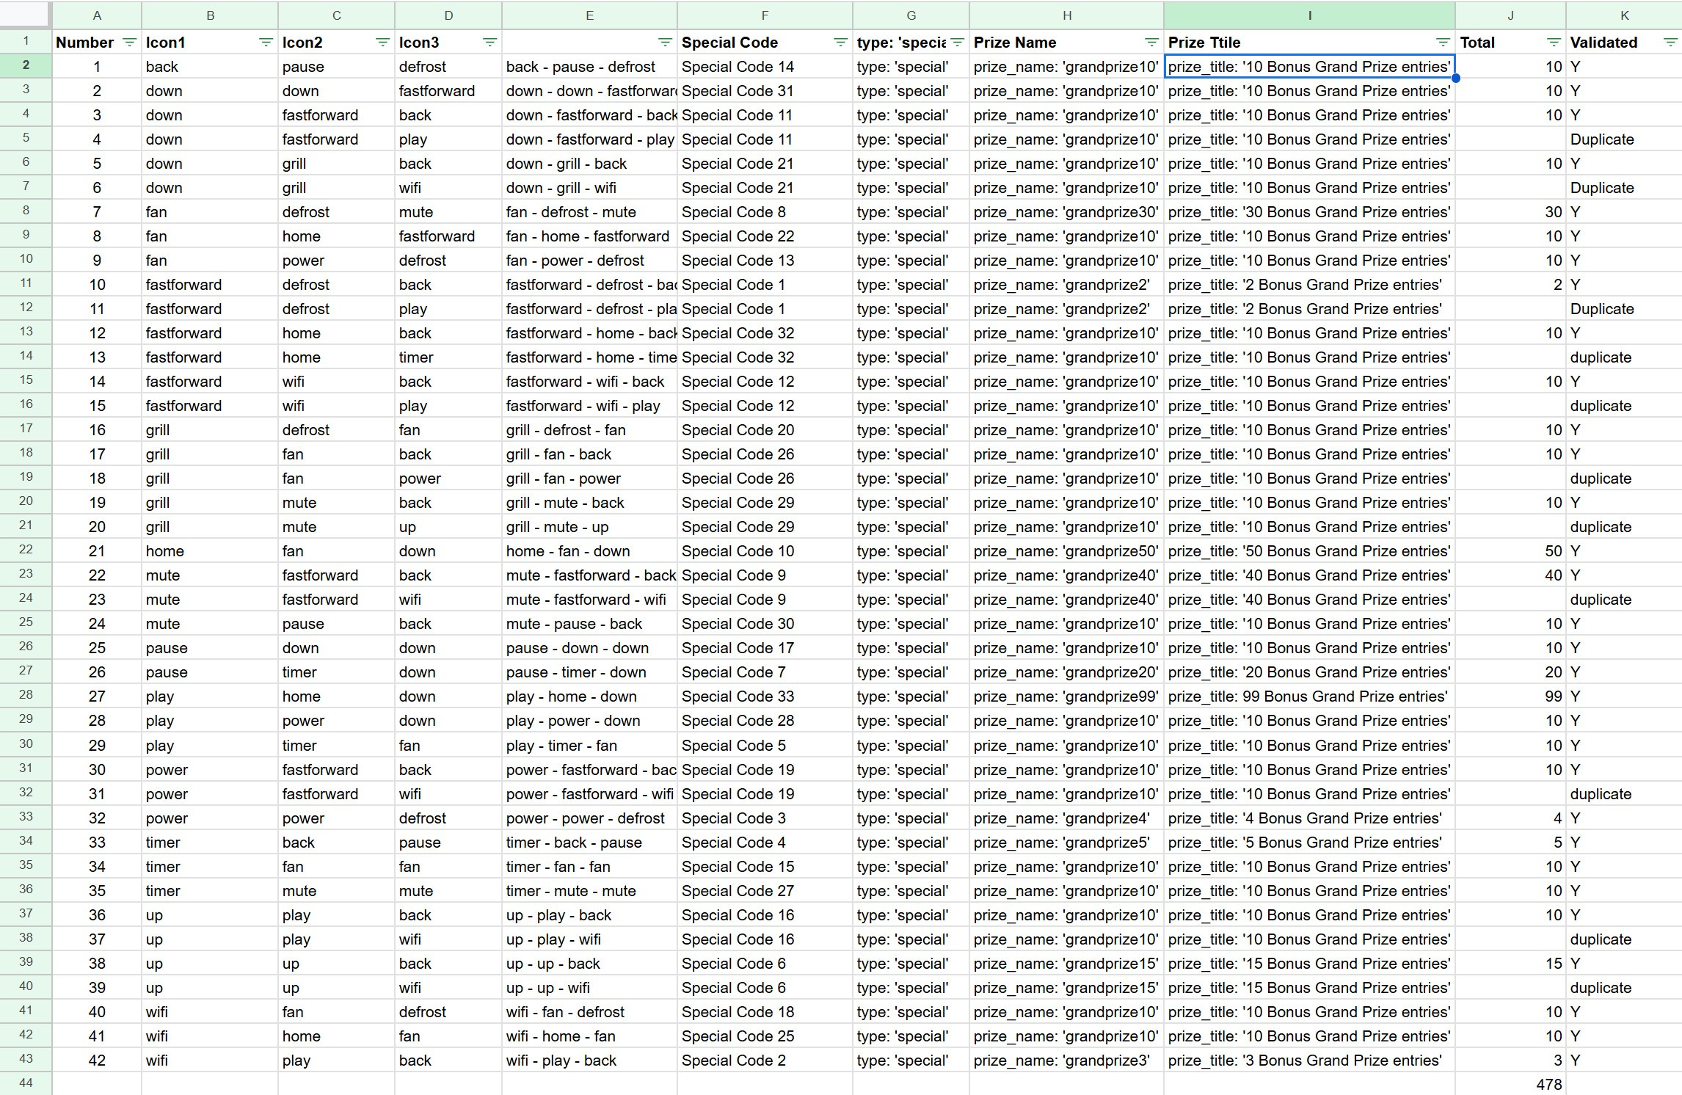Expand the type: 'special' column filter

coord(957,43)
